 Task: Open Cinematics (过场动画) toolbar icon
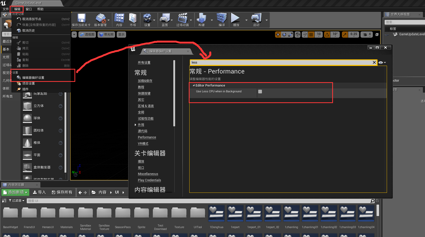tap(183, 20)
